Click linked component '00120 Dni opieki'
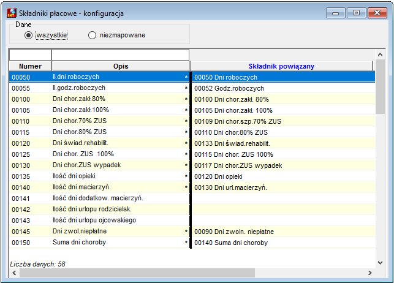This screenshot has height=283, width=394. 218,177
